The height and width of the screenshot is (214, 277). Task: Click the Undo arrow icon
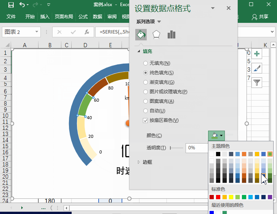pos(22,5)
